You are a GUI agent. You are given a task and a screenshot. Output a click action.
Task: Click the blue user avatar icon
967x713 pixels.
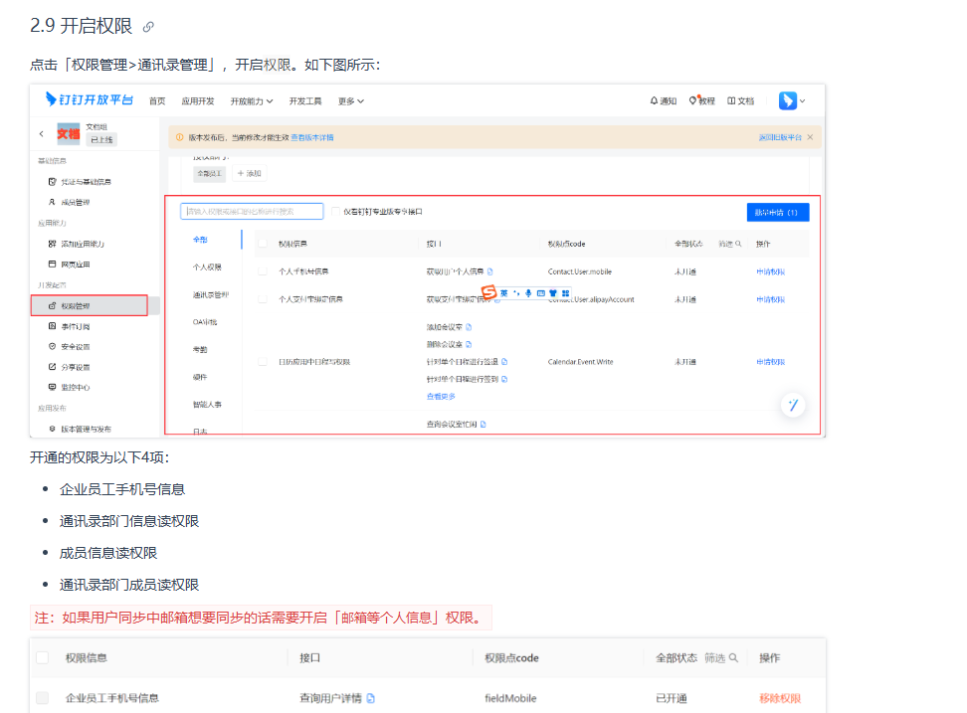click(x=788, y=100)
